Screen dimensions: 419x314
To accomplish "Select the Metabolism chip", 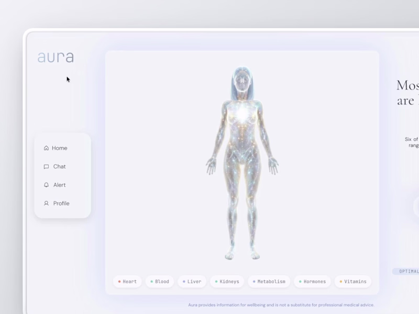I will (x=269, y=282).
